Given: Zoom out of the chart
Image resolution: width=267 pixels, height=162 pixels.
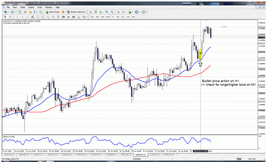Looking at the screenshot, I should click(x=112, y=12).
